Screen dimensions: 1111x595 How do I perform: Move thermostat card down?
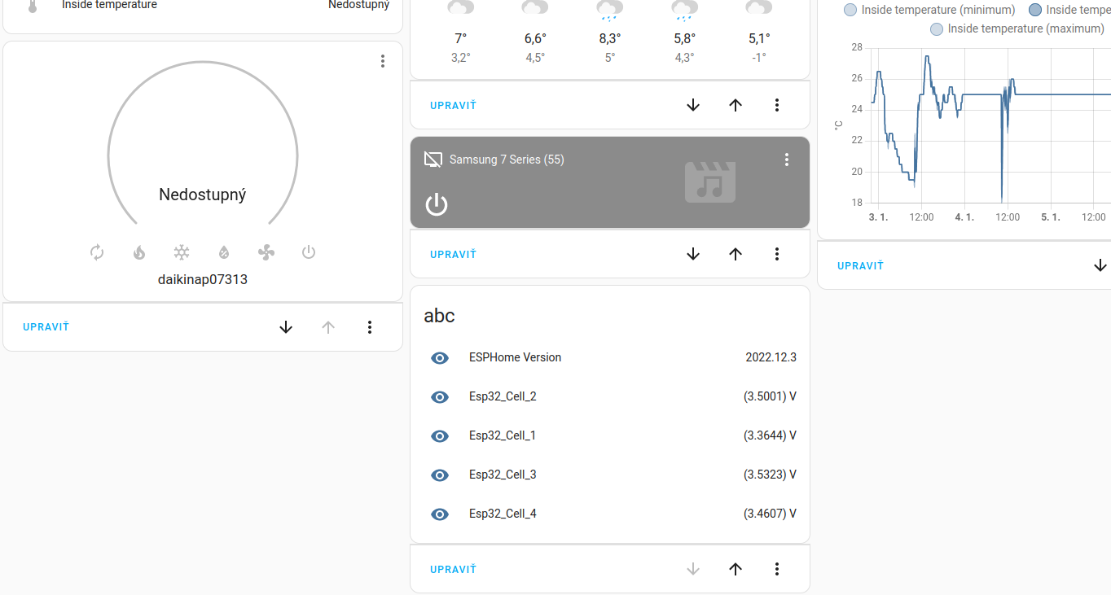[286, 327]
